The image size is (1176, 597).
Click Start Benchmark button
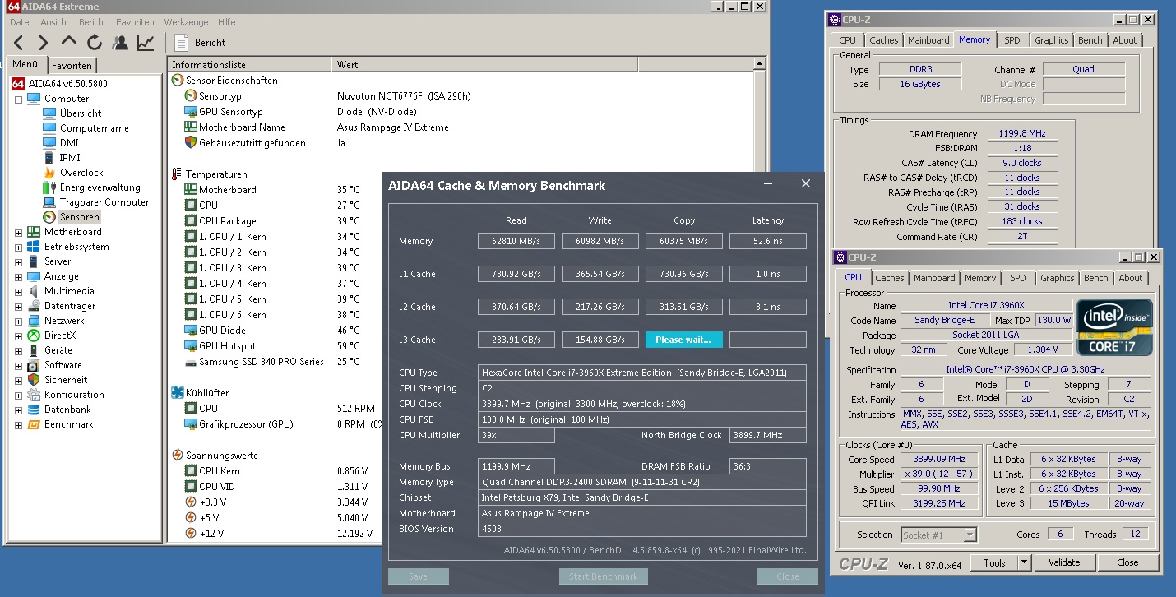point(604,576)
